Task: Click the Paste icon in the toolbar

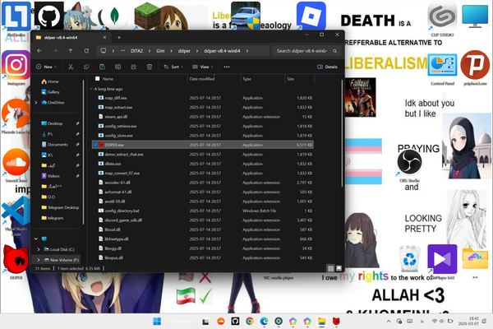Action: (102, 67)
